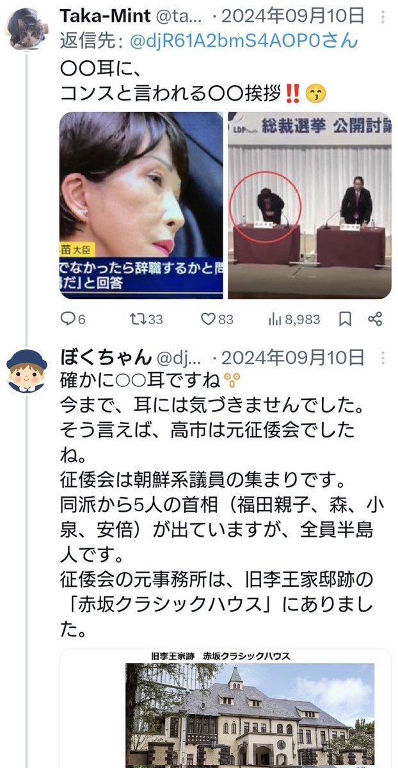Viewport: 398px width, 768px height.
Task: Open @djR61A2bmS4AOP0 reply-to mention link
Action: coord(244,42)
